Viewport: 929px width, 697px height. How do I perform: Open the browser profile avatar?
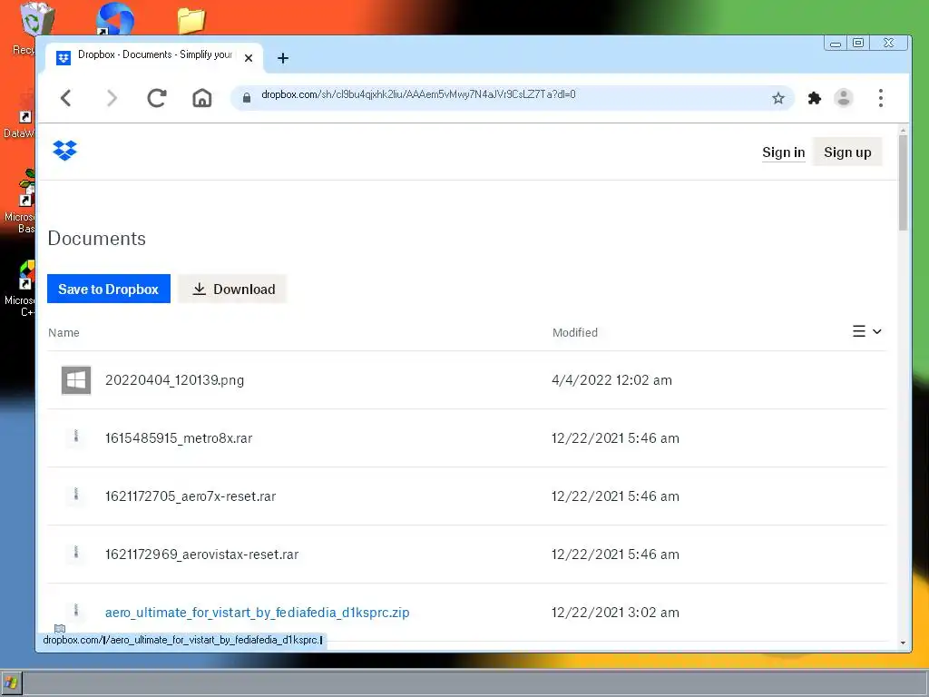coord(843,98)
